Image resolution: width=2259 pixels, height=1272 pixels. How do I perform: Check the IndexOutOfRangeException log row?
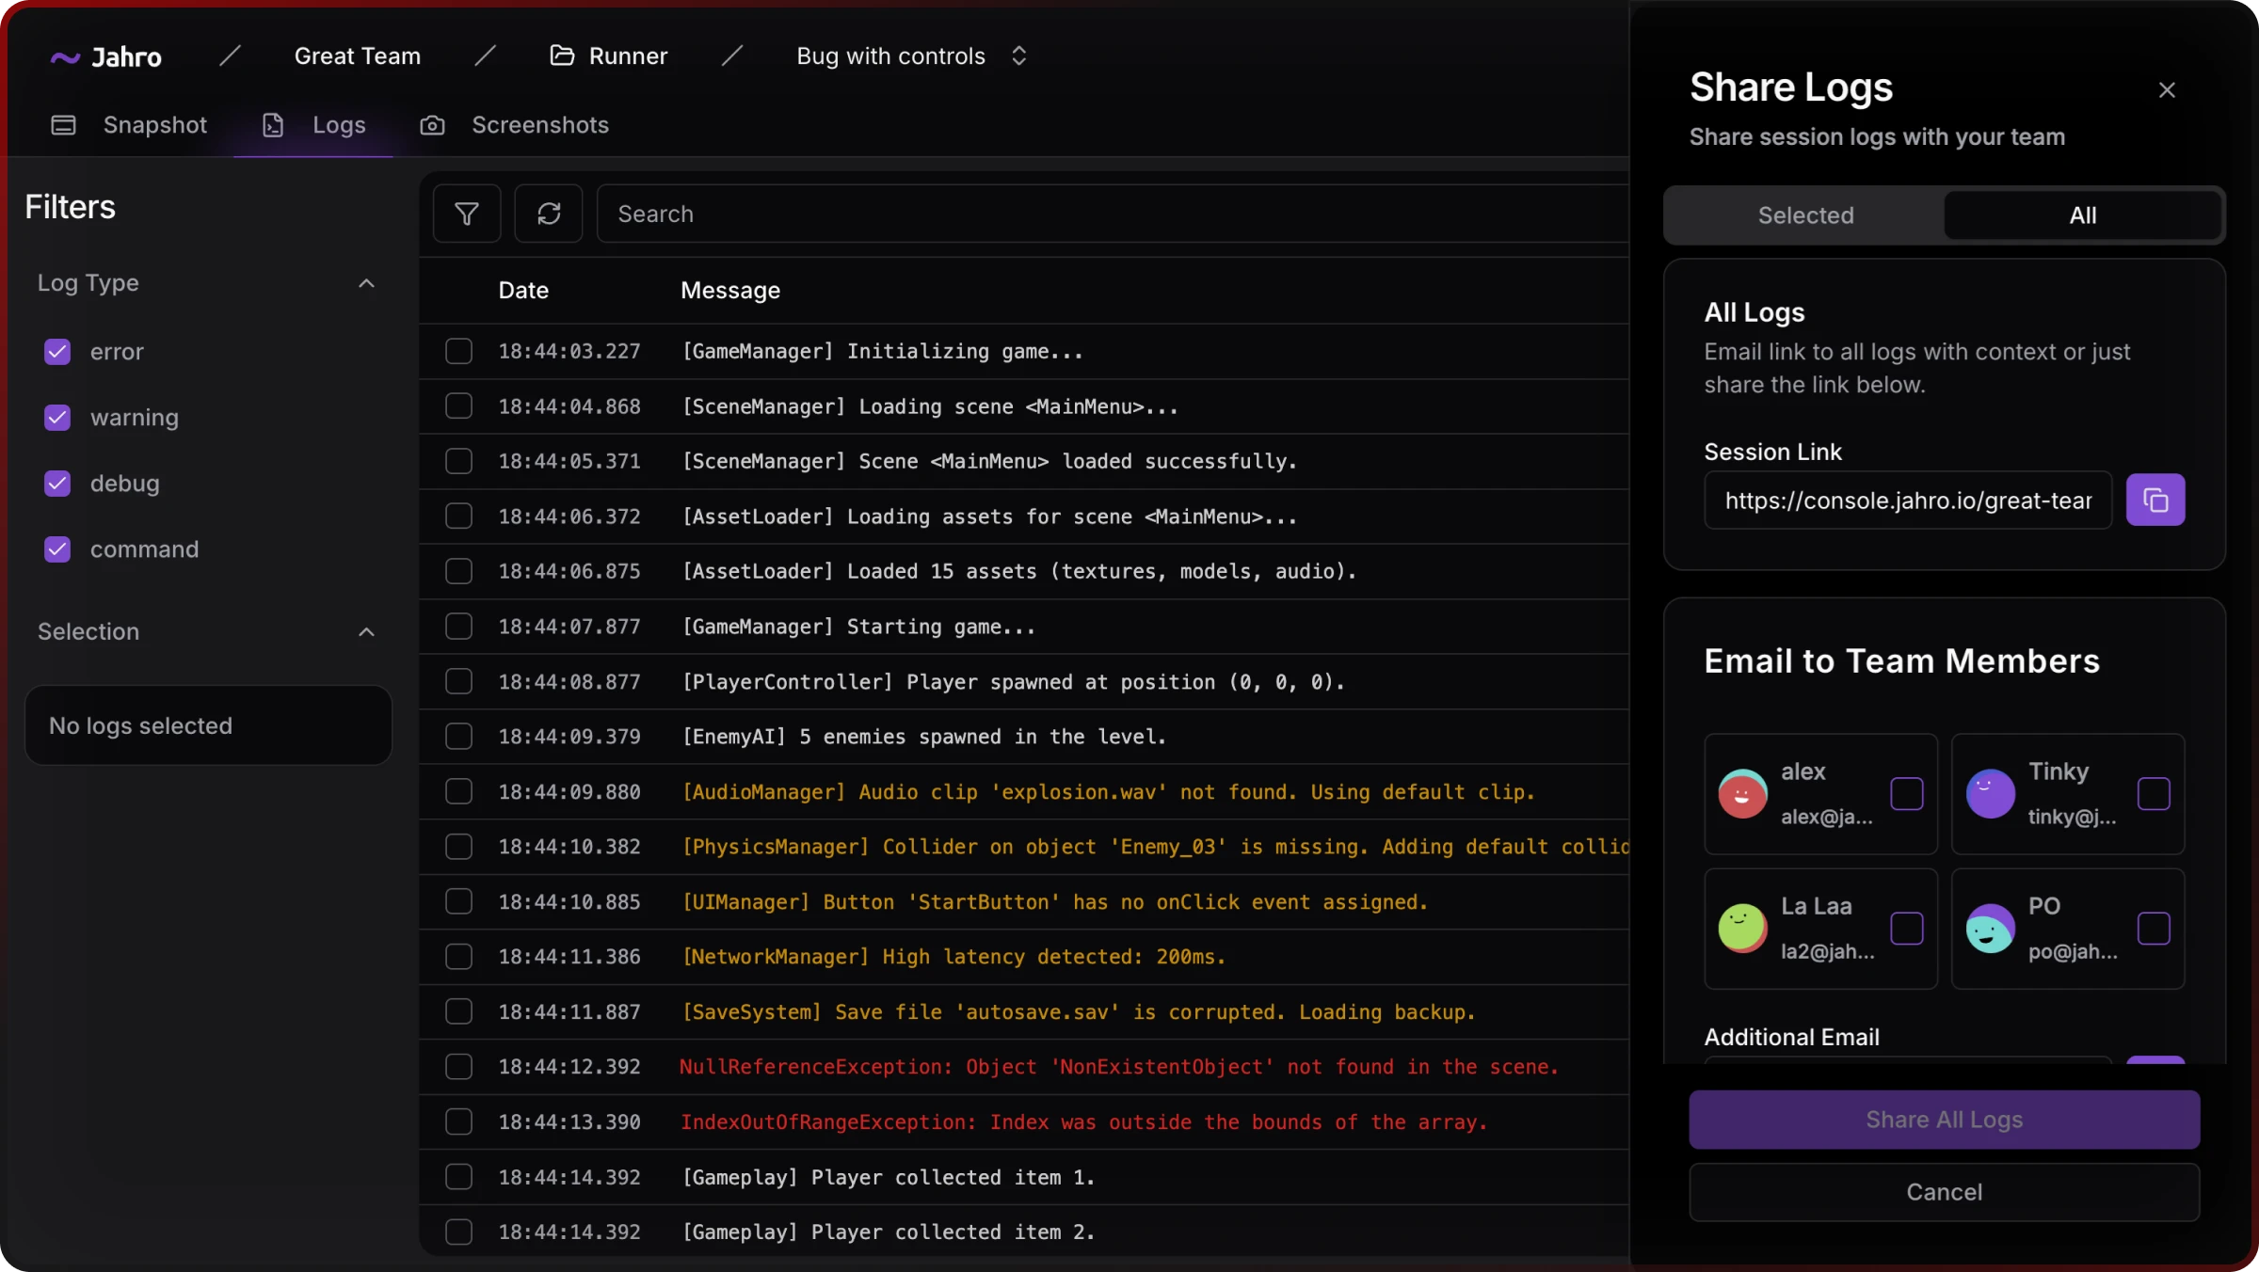pyautogui.click(x=458, y=1121)
